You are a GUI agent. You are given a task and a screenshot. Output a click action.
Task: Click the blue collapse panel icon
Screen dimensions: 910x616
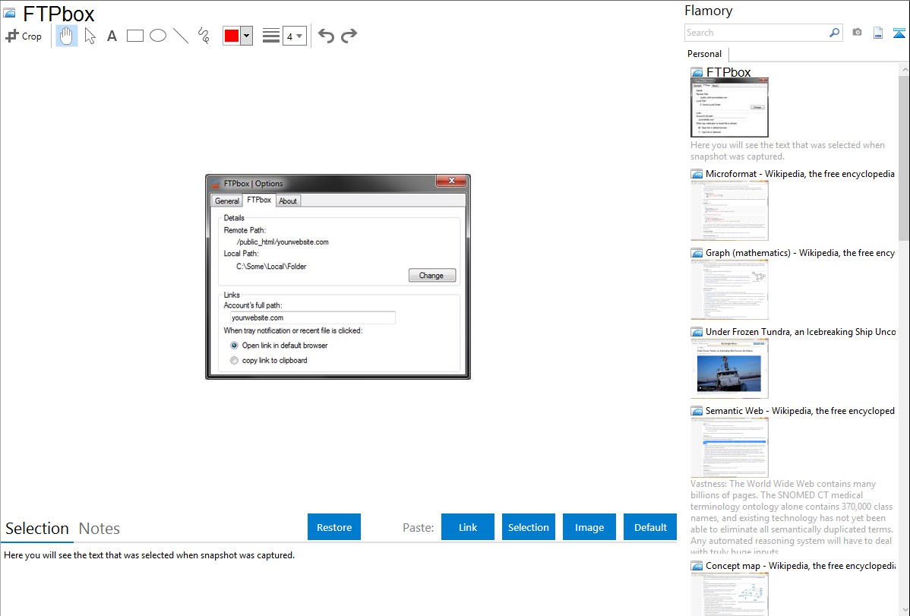click(x=899, y=33)
